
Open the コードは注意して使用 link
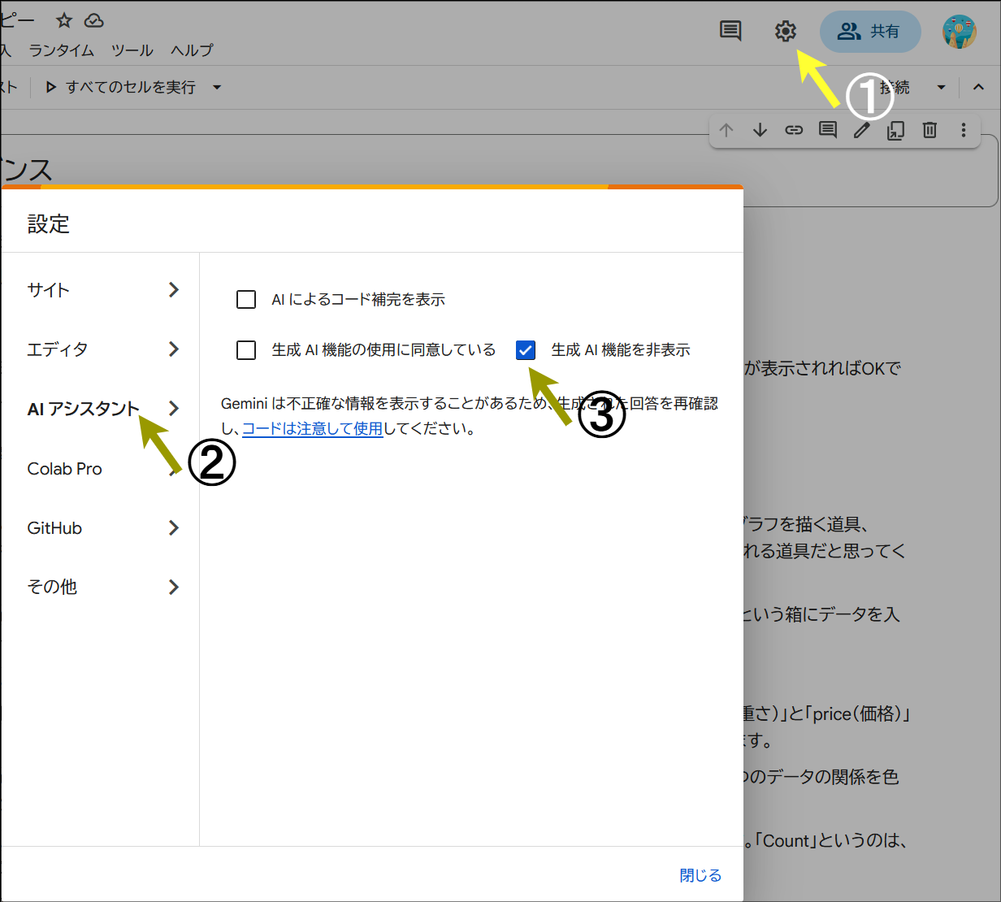click(312, 428)
